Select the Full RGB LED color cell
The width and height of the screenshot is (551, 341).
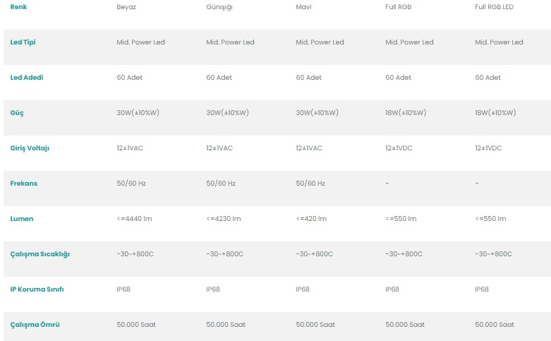pyautogui.click(x=499, y=7)
